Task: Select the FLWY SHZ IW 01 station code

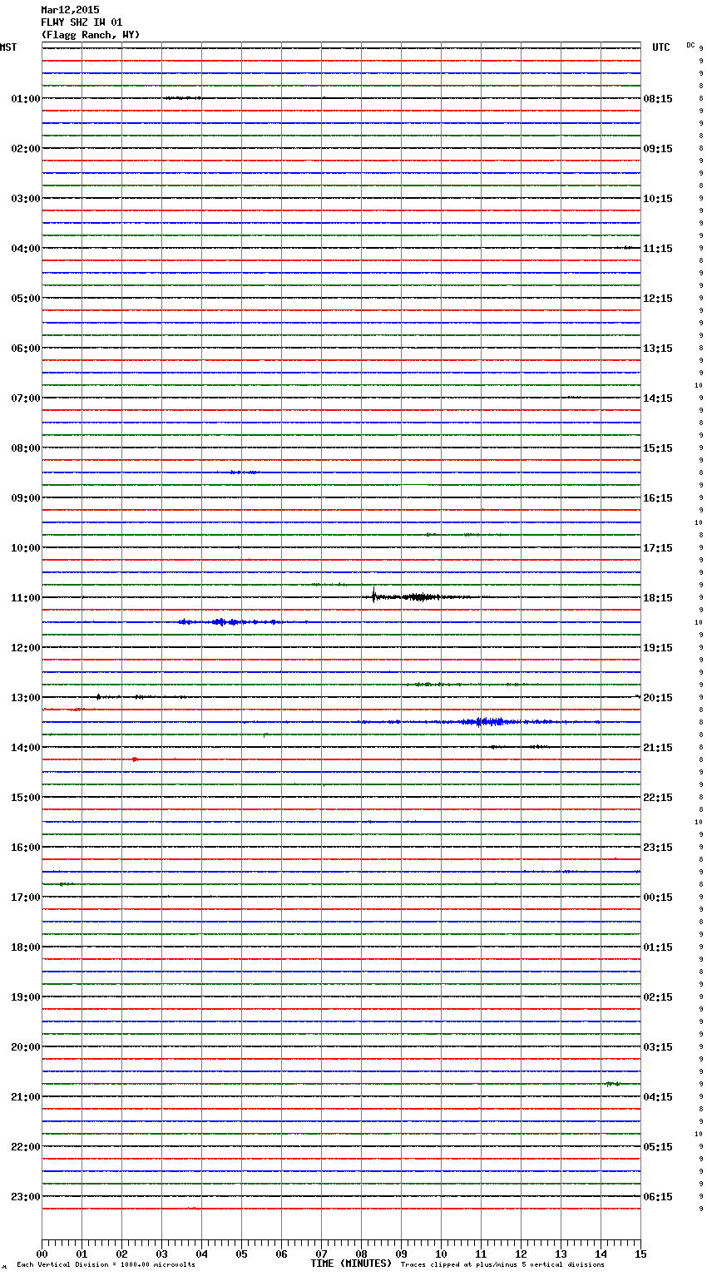Action: (82, 22)
